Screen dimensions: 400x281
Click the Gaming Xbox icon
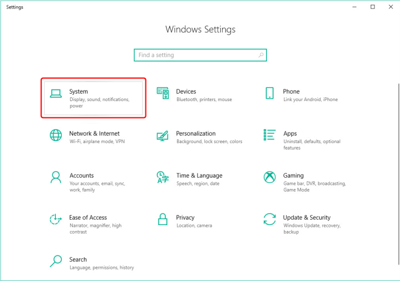(x=269, y=177)
